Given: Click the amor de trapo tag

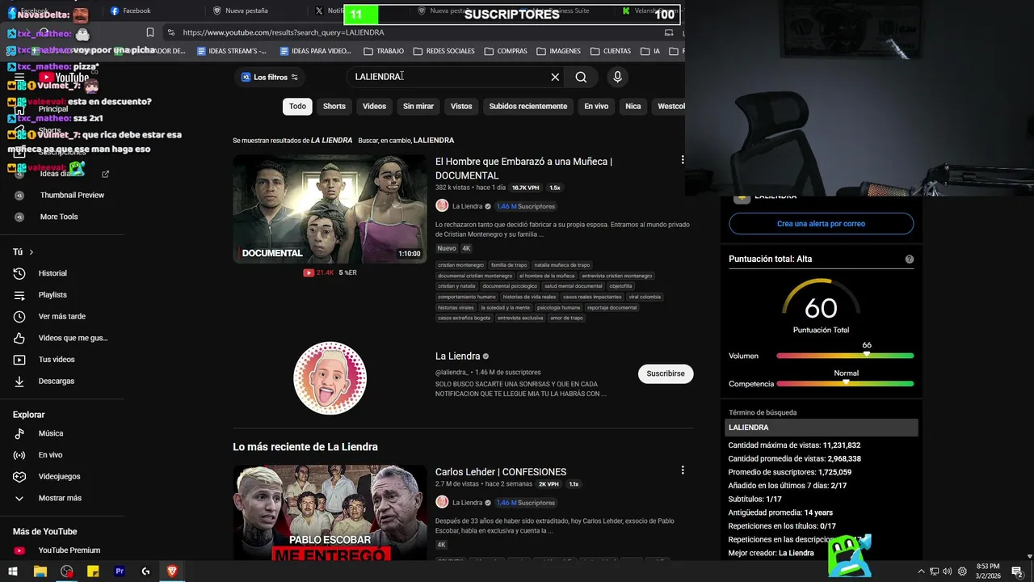Looking at the screenshot, I should coord(566,318).
